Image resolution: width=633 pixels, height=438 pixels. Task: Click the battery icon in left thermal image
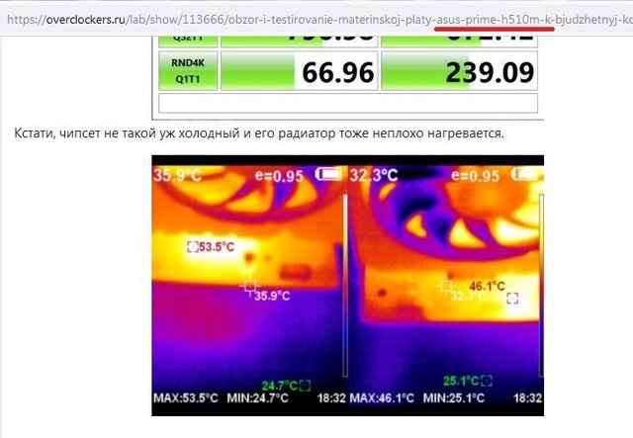click(x=327, y=174)
